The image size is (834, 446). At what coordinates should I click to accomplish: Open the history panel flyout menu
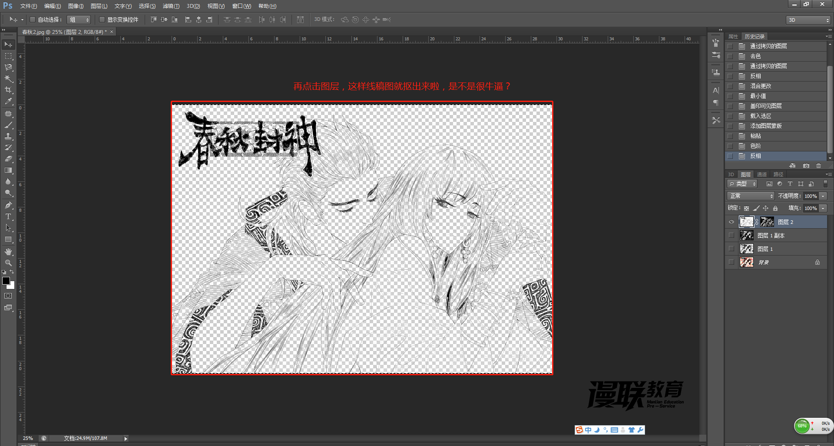click(829, 36)
